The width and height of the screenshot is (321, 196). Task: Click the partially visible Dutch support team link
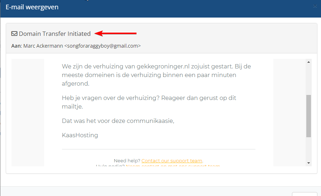[x=173, y=166]
